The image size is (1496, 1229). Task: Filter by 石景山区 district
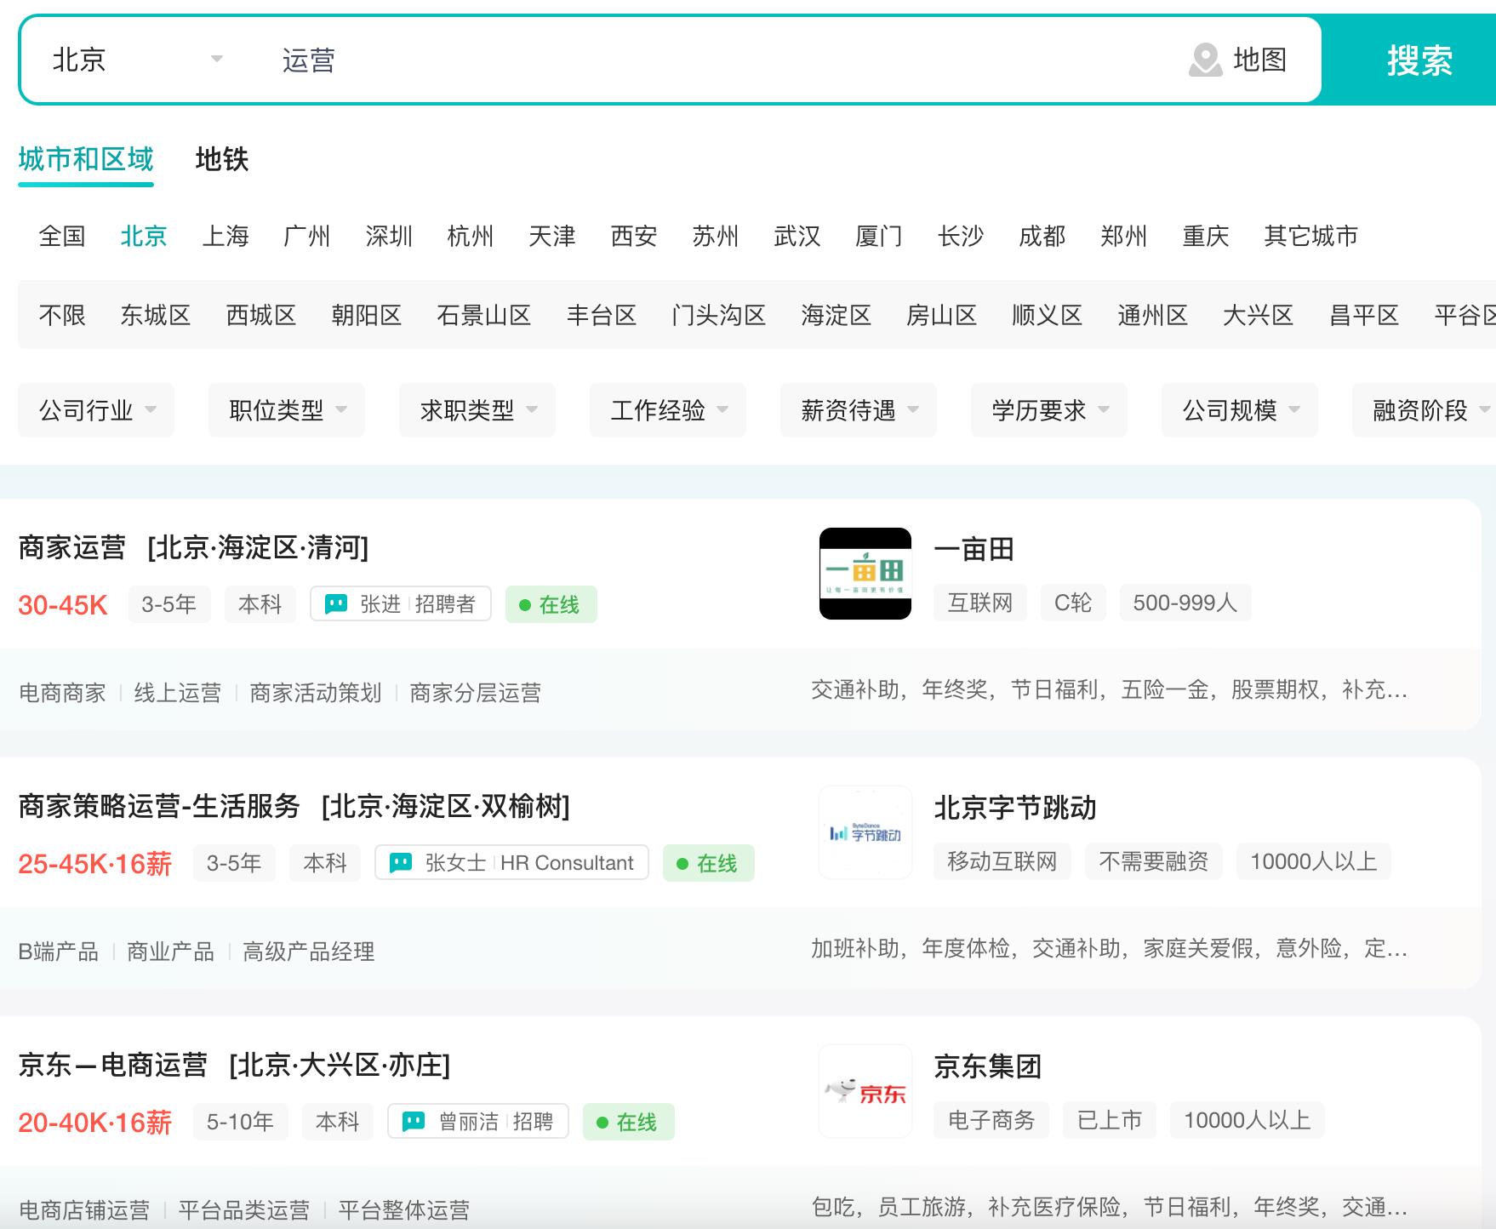[484, 316]
